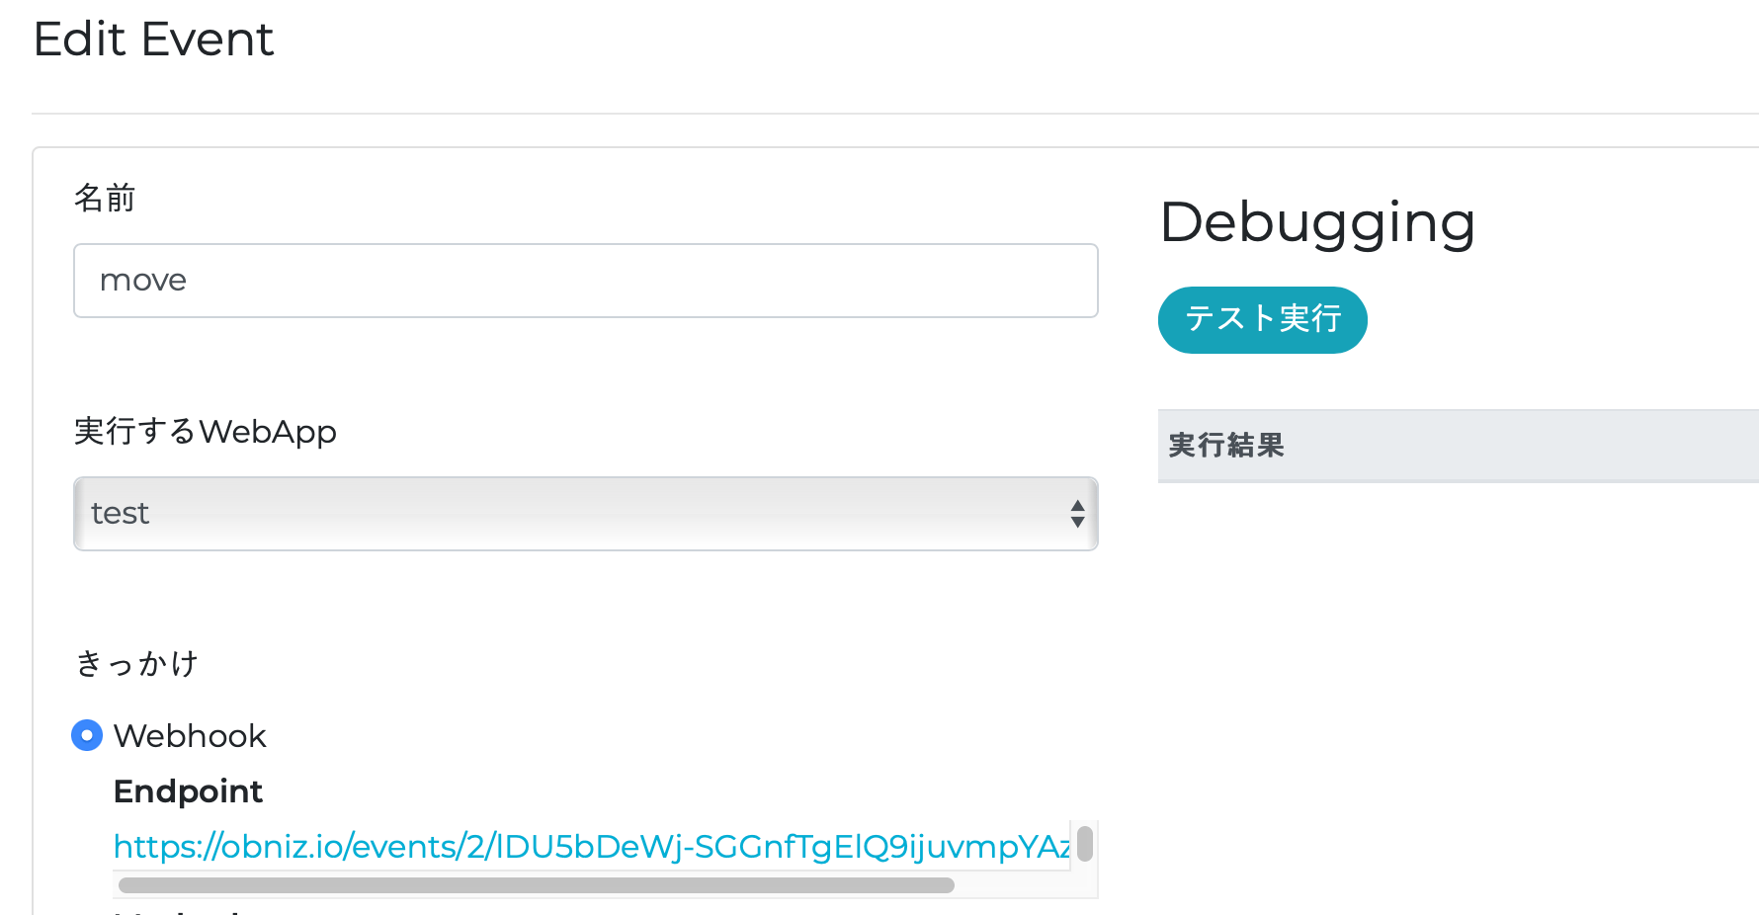Click the 実行するWebApp label
The image size is (1759, 915).
206,432
